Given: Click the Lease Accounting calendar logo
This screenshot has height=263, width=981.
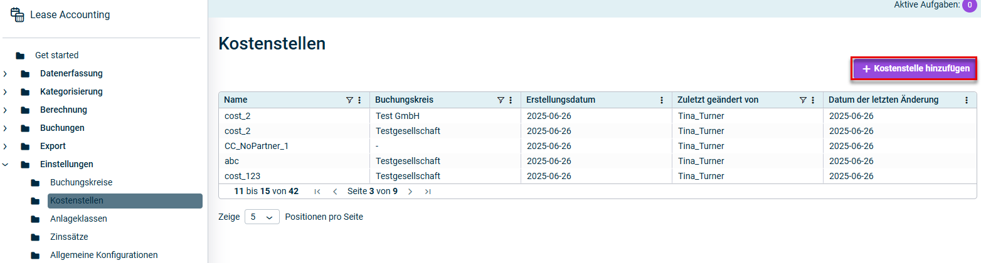Looking at the screenshot, I should tap(18, 15).
